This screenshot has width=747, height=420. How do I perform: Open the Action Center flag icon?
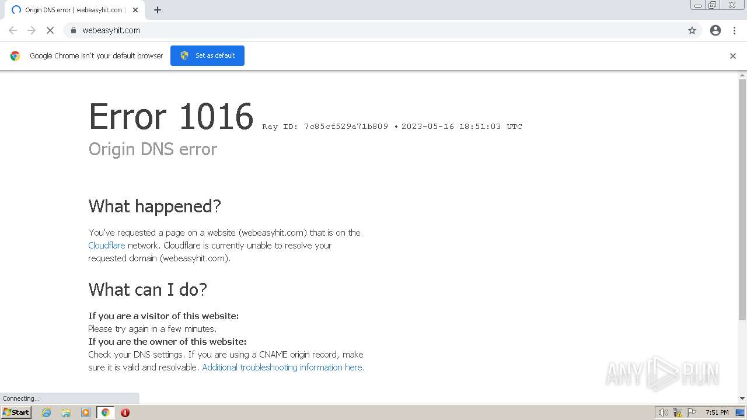coord(692,412)
